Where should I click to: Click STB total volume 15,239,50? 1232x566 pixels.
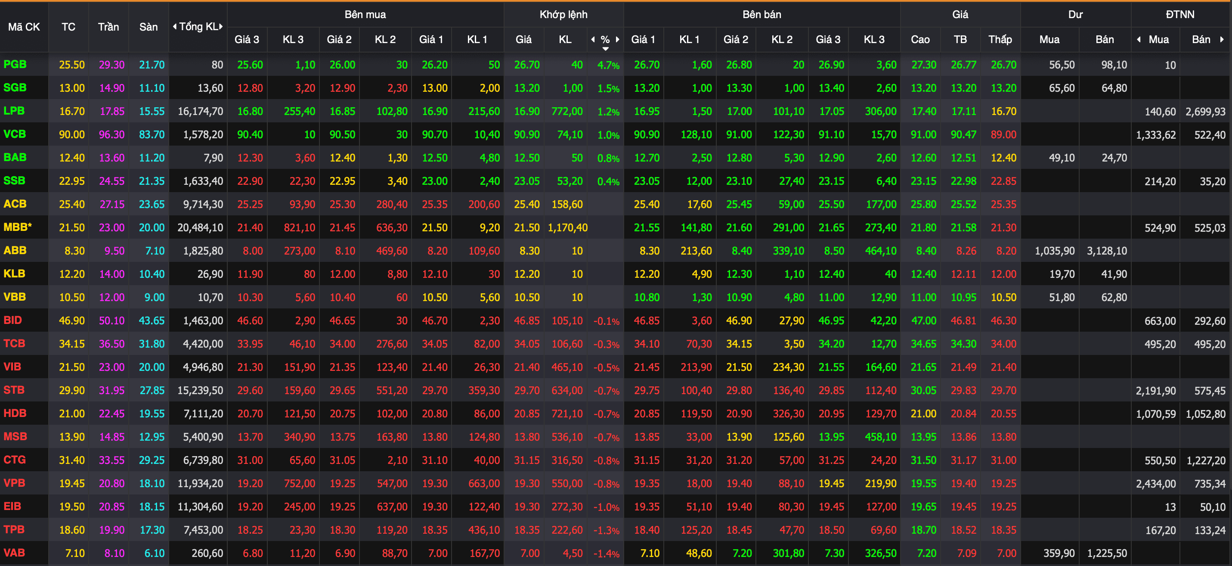[x=201, y=391]
